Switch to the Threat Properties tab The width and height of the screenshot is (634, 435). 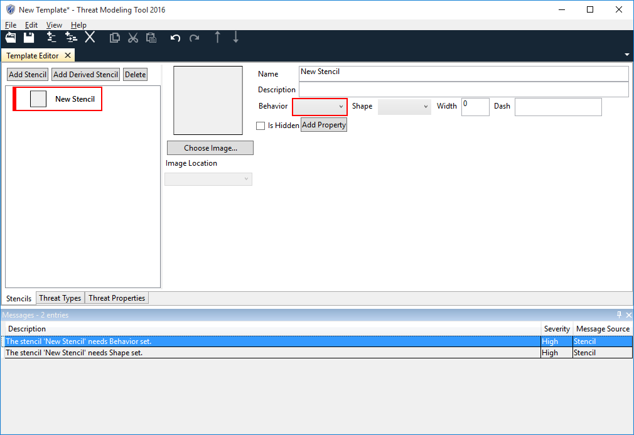point(117,298)
